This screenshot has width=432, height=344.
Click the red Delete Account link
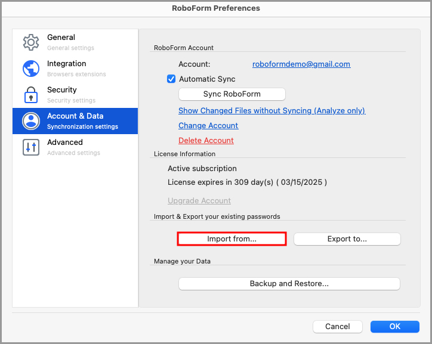(x=206, y=140)
